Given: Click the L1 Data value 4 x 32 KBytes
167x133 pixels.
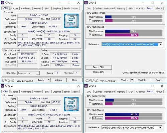Looking at the screenshot, I should 60,54.
